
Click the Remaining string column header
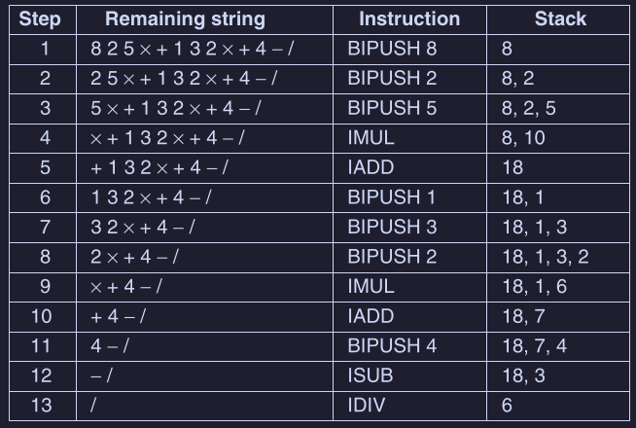click(x=185, y=18)
